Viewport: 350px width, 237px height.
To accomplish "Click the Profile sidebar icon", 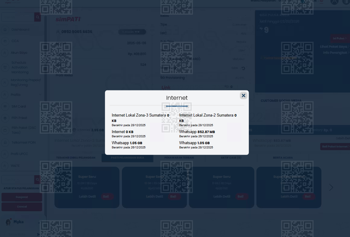I will tap(5, 95).
